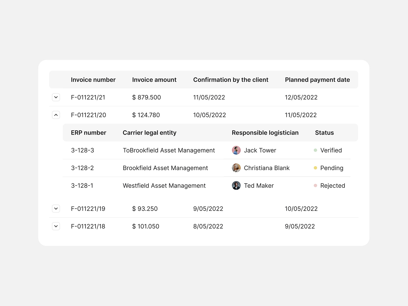
Task: Expand invoice F-011221/21 row
Action: [x=56, y=97]
